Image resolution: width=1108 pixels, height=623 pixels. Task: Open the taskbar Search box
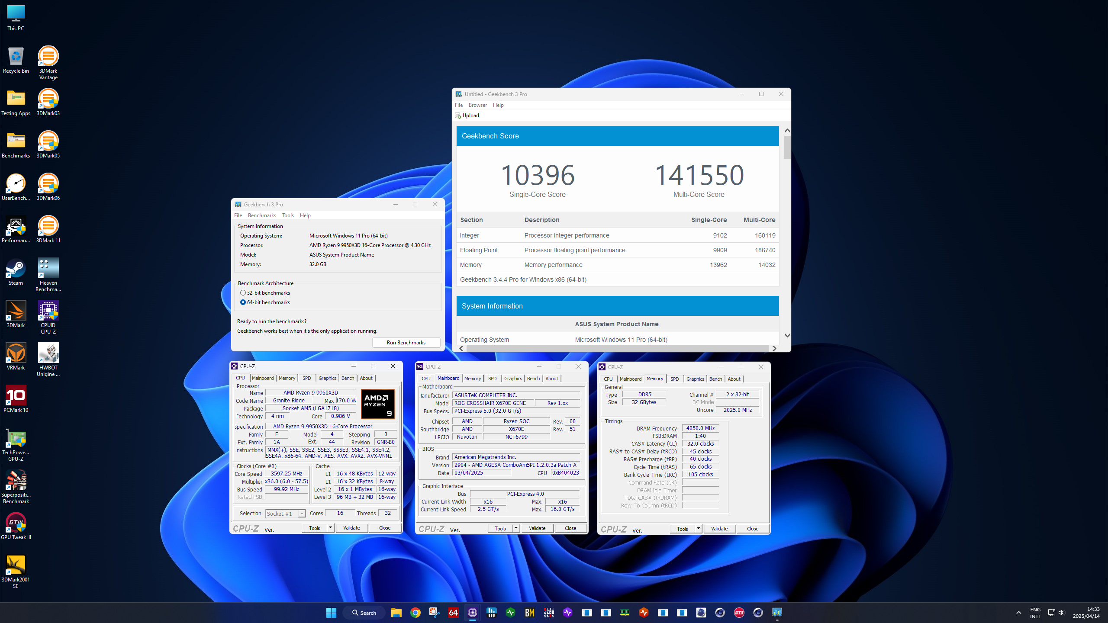pos(364,613)
